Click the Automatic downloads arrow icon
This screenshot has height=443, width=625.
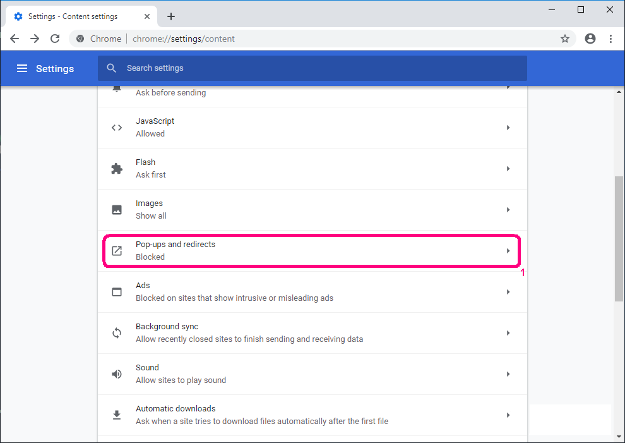pos(117,415)
